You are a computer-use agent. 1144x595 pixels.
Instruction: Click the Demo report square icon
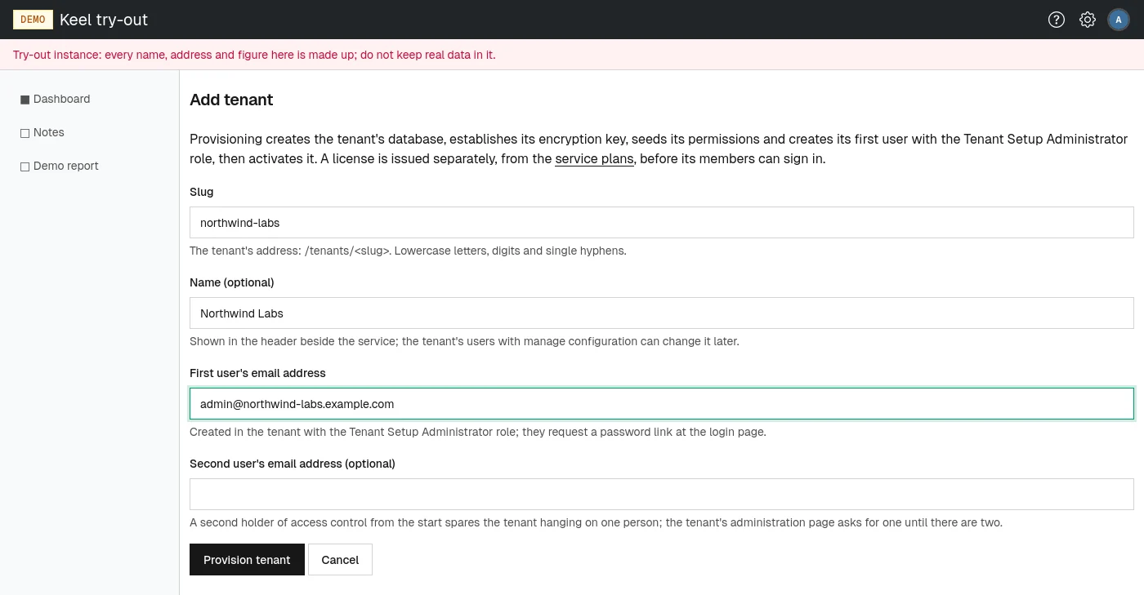(25, 167)
